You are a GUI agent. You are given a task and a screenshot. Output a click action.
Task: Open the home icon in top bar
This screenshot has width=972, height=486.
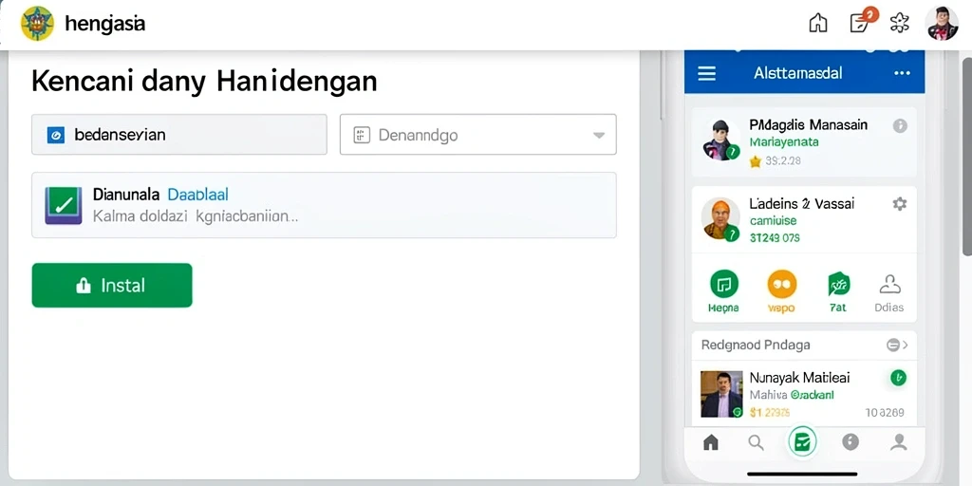818,24
